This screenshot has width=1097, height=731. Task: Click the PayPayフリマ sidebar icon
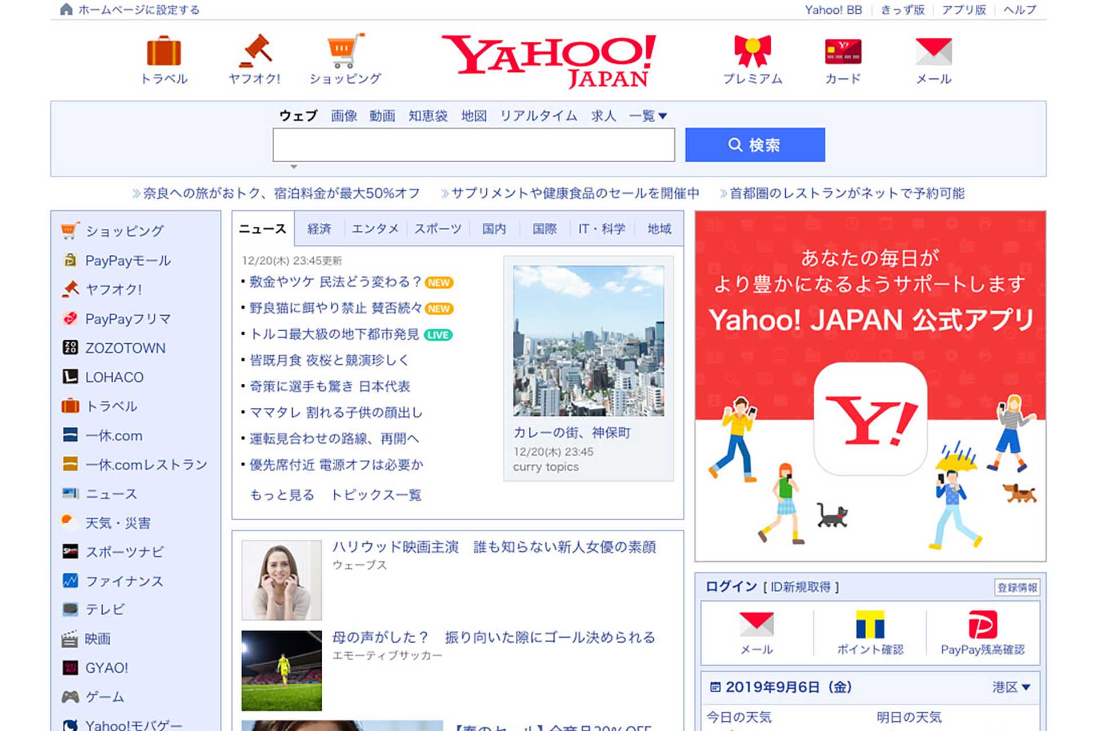70,318
